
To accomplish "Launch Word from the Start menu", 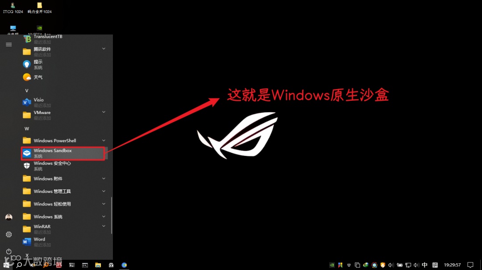I will (65, 242).
